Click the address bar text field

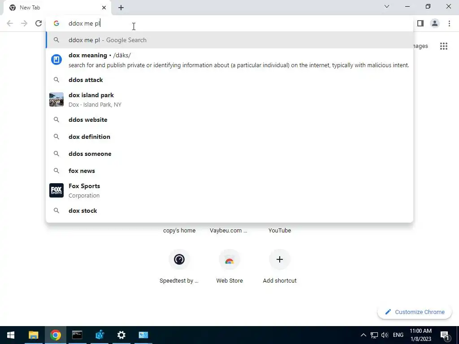coord(229,23)
